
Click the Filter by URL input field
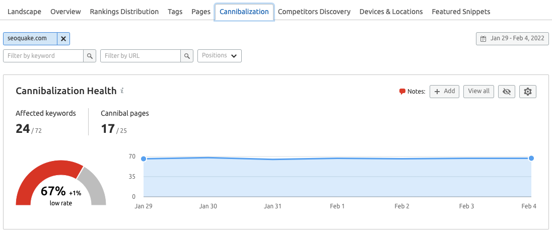click(141, 56)
